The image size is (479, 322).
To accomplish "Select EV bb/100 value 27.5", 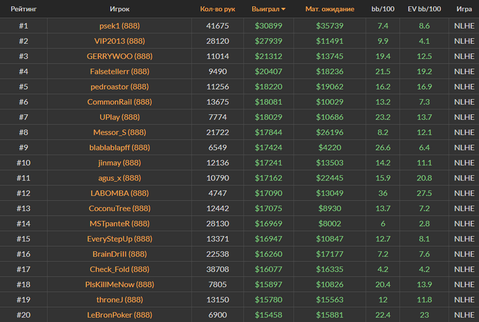I will click(x=424, y=193).
